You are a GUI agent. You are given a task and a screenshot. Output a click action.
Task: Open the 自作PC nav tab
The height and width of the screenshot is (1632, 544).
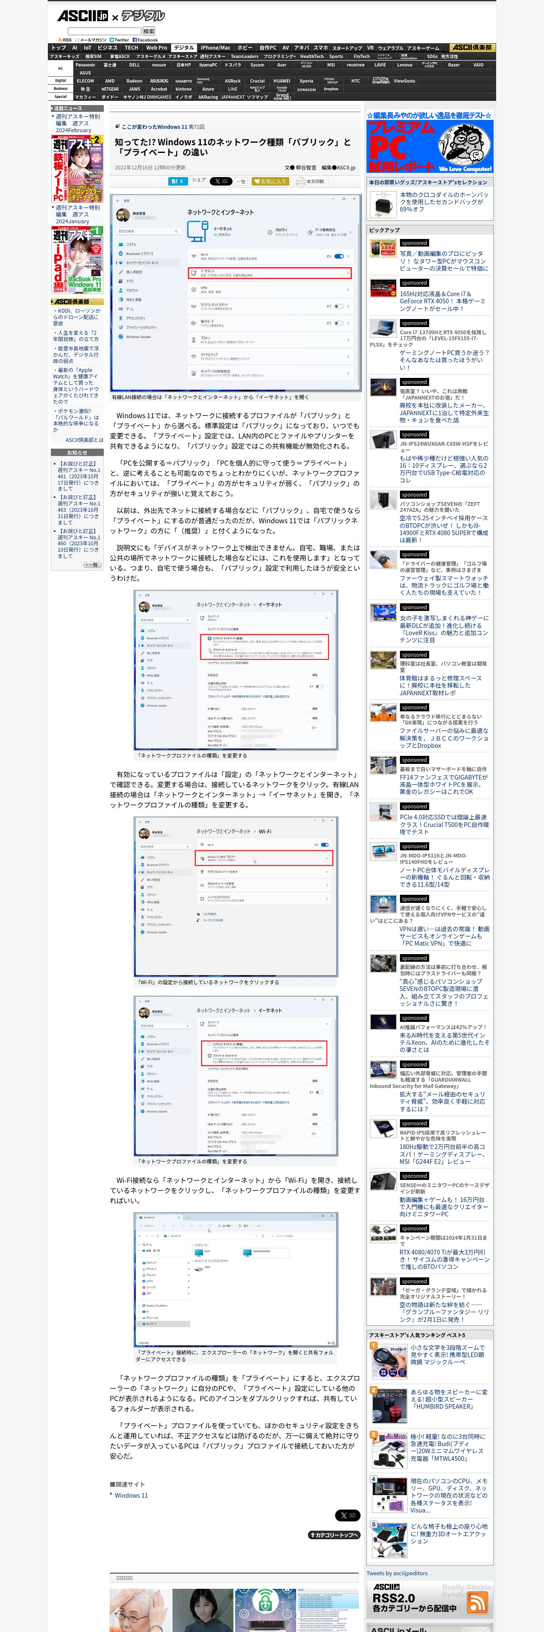(x=268, y=47)
